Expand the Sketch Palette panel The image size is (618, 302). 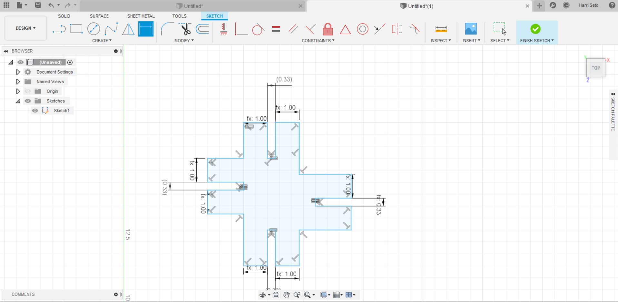click(613, 94)
